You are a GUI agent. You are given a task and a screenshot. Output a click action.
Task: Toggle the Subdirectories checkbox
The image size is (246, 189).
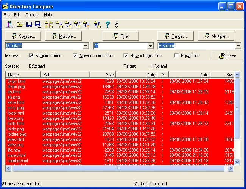point(31,56)
